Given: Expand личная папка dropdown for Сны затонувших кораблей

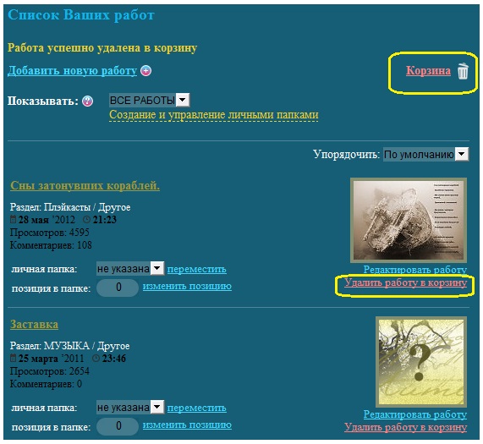Looking at the screenshot, I should 130,268.
